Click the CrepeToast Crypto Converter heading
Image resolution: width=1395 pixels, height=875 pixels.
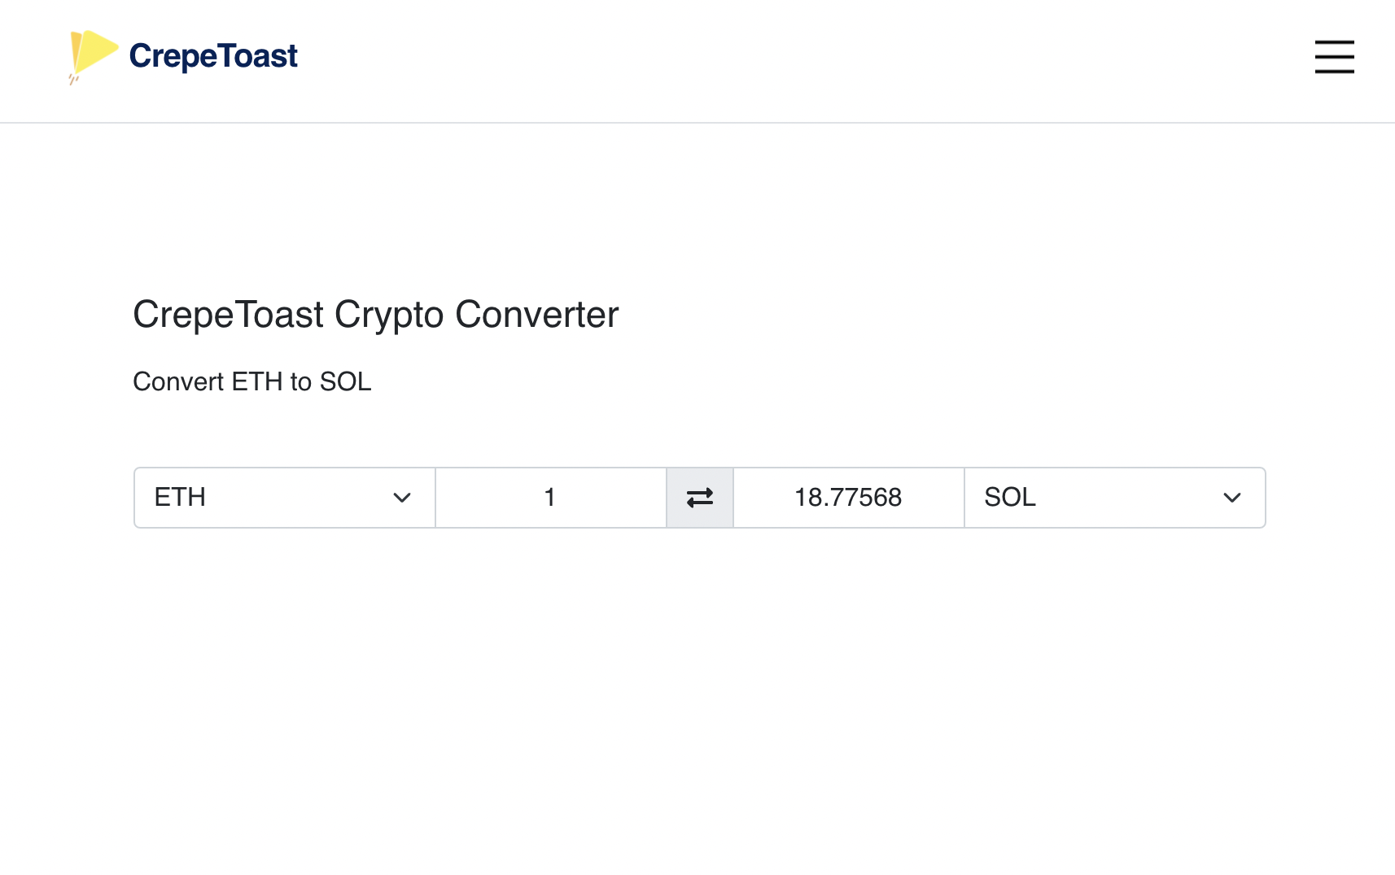375,315
